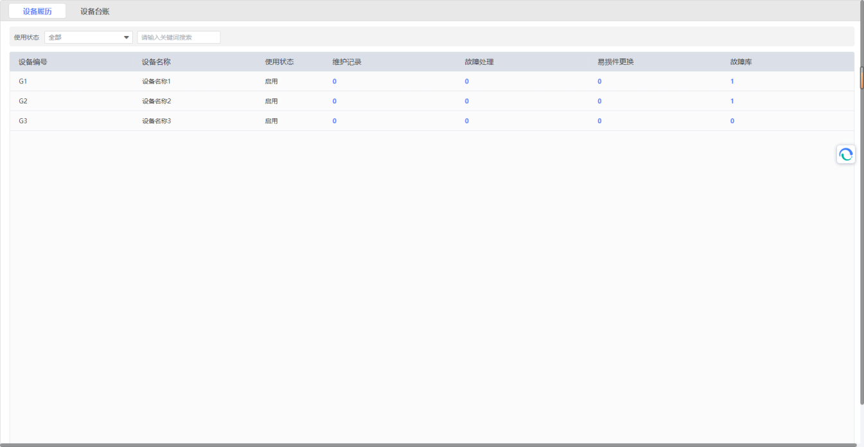Click the 设备编号 column header
This screenshot has width=864, height=447.
pos(33,62)
